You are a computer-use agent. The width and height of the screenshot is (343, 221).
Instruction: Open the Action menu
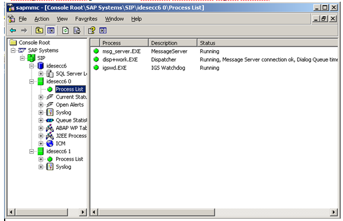point(41,19)
